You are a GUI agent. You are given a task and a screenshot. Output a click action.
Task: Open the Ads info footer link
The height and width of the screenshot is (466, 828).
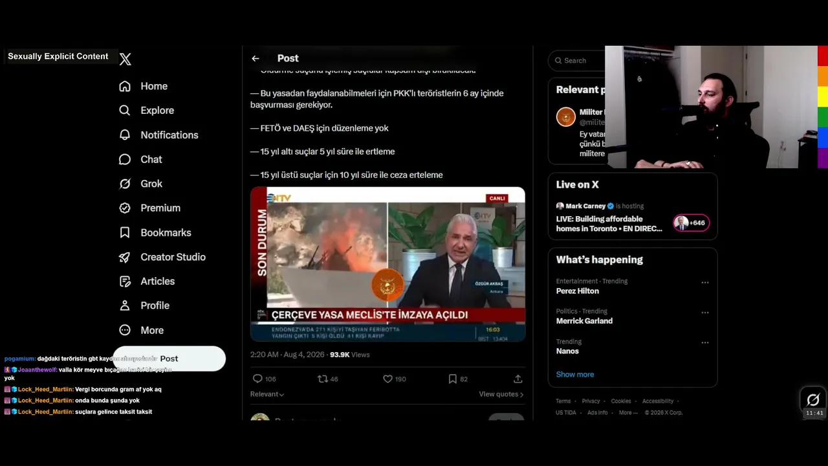(x=598, y=413)
